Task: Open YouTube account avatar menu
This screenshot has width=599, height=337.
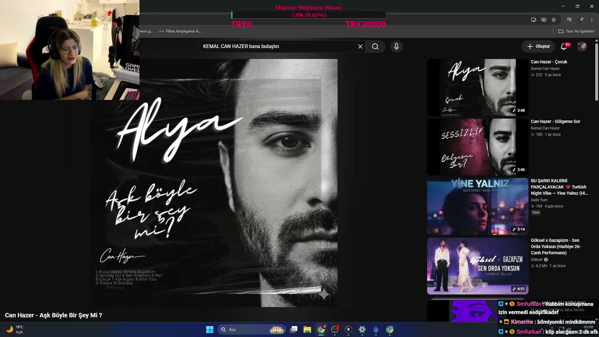Action: [582, 46]
